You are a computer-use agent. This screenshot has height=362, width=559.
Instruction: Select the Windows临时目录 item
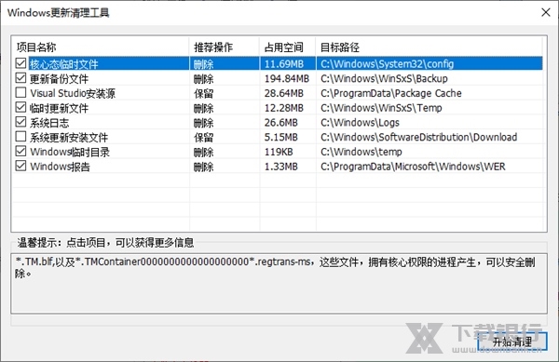point(70,152)
